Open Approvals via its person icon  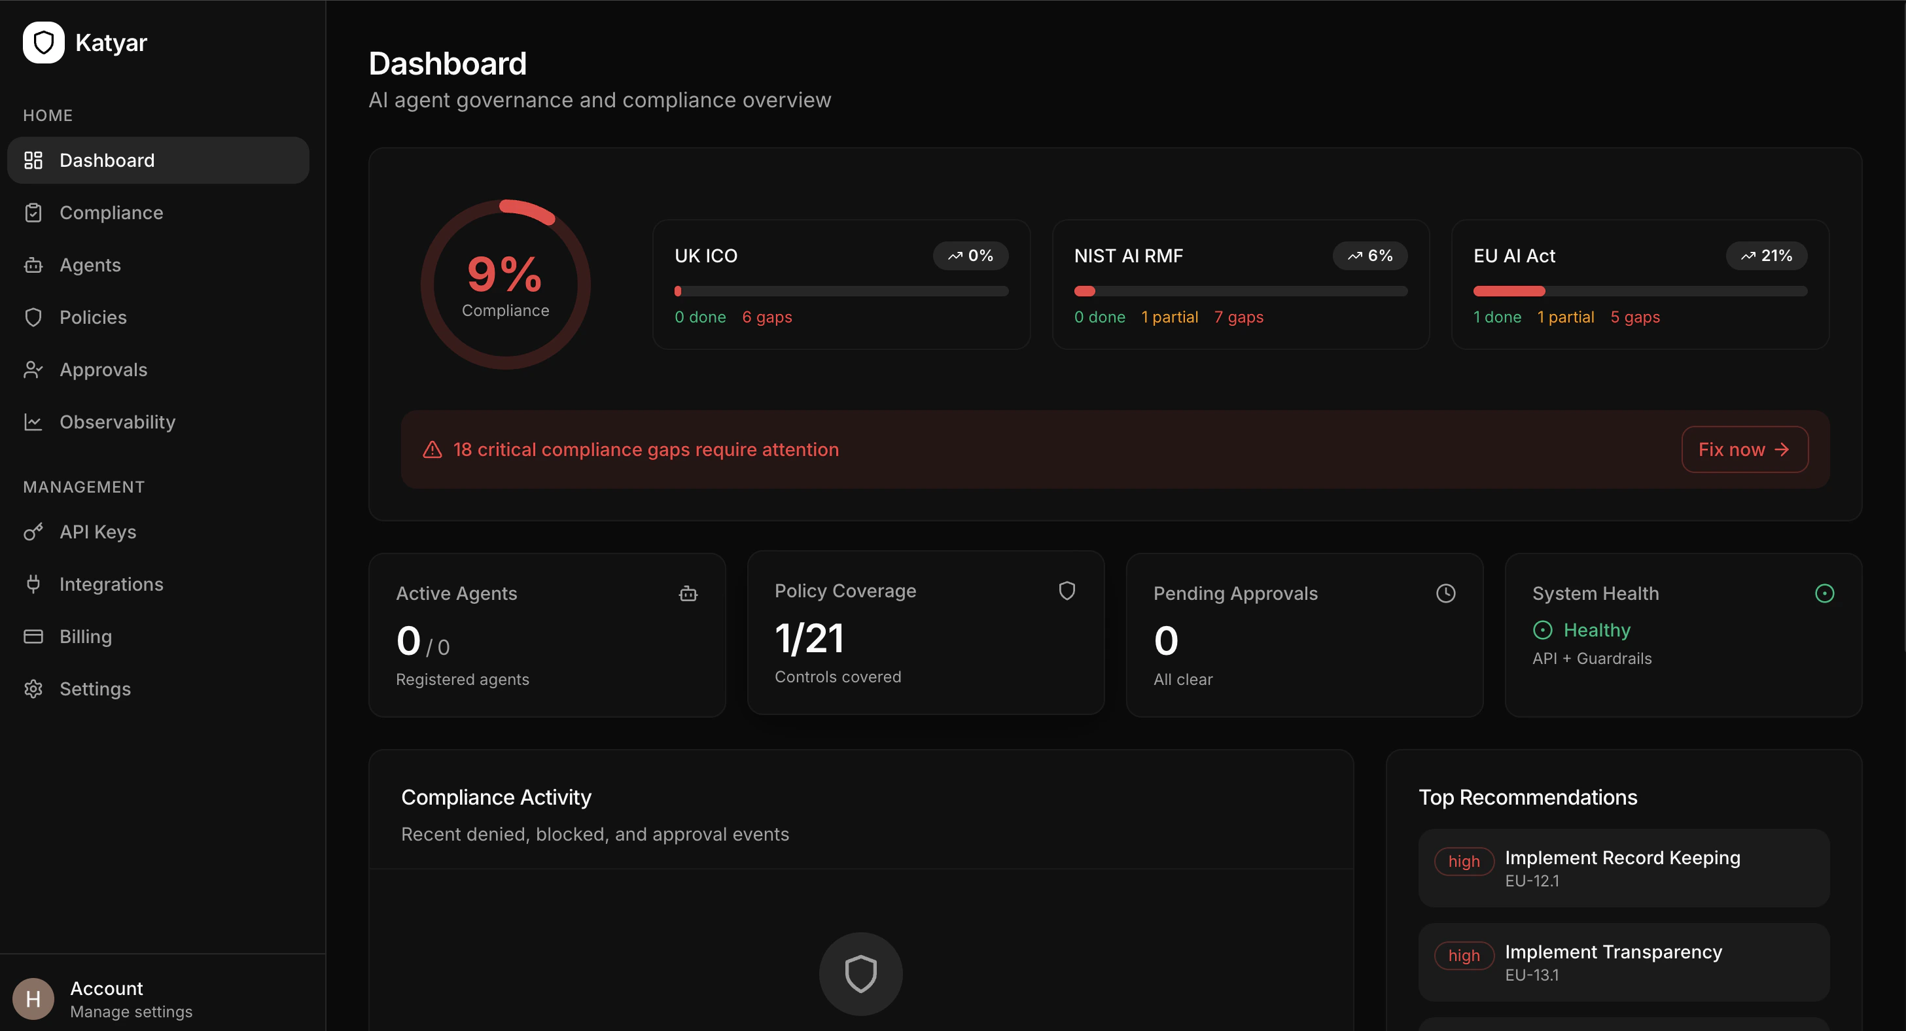[x=34, y=369]
